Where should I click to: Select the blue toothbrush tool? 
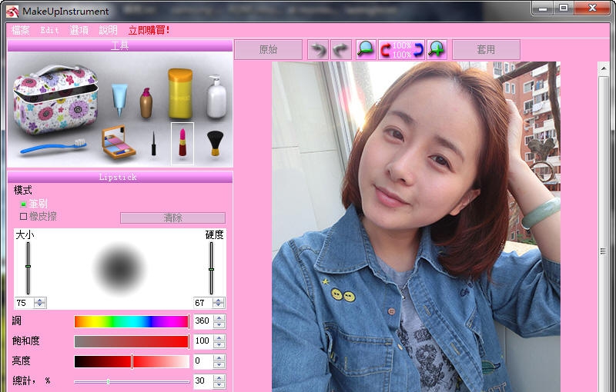click(x=52, y=145)
